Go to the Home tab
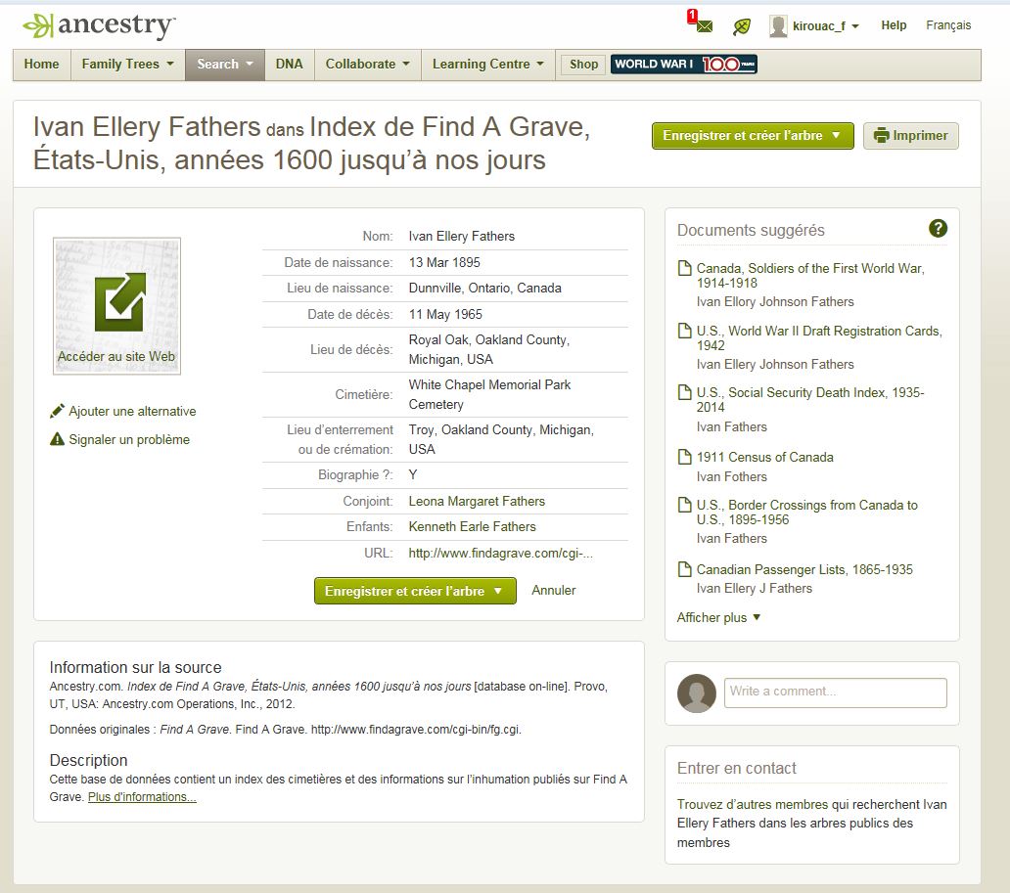 (x=41, y=65)
